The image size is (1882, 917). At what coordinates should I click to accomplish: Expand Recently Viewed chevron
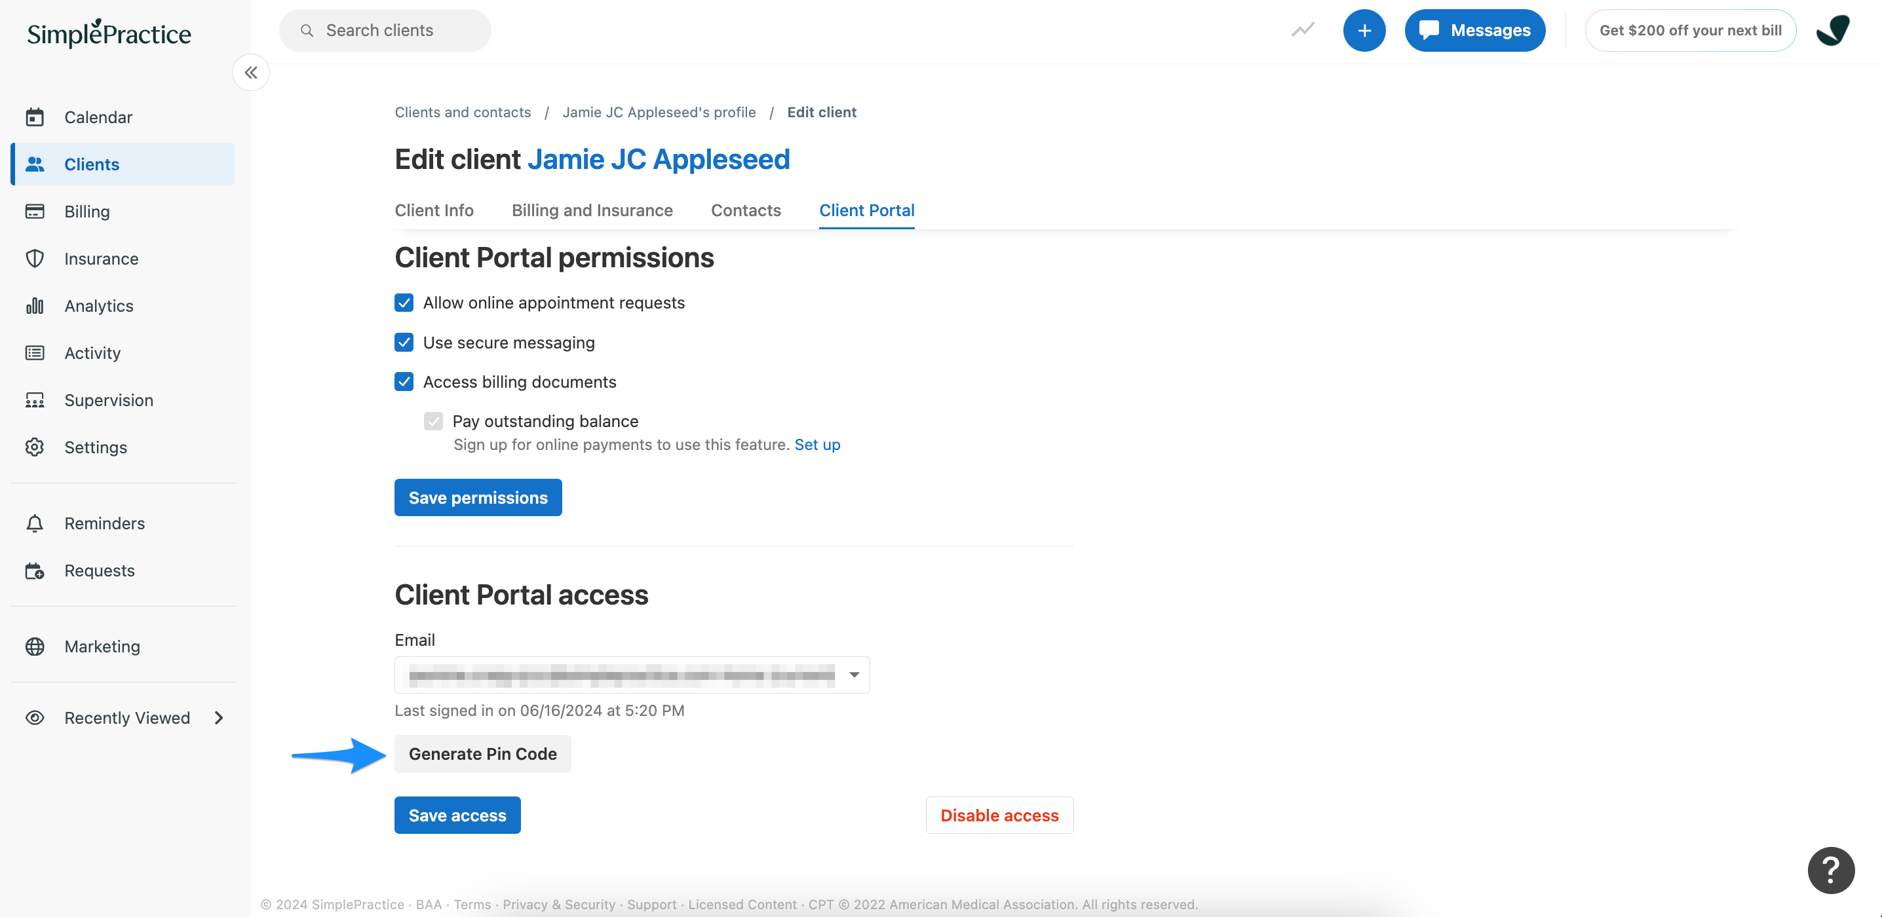pos(218,718)
